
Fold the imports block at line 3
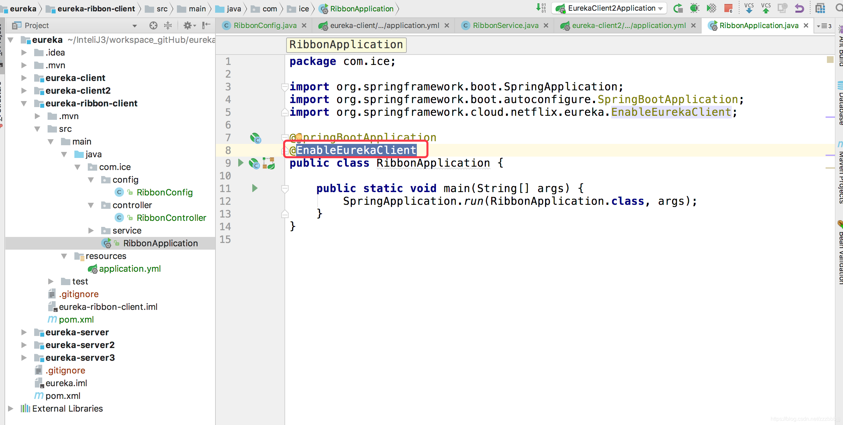coord(285,87)
